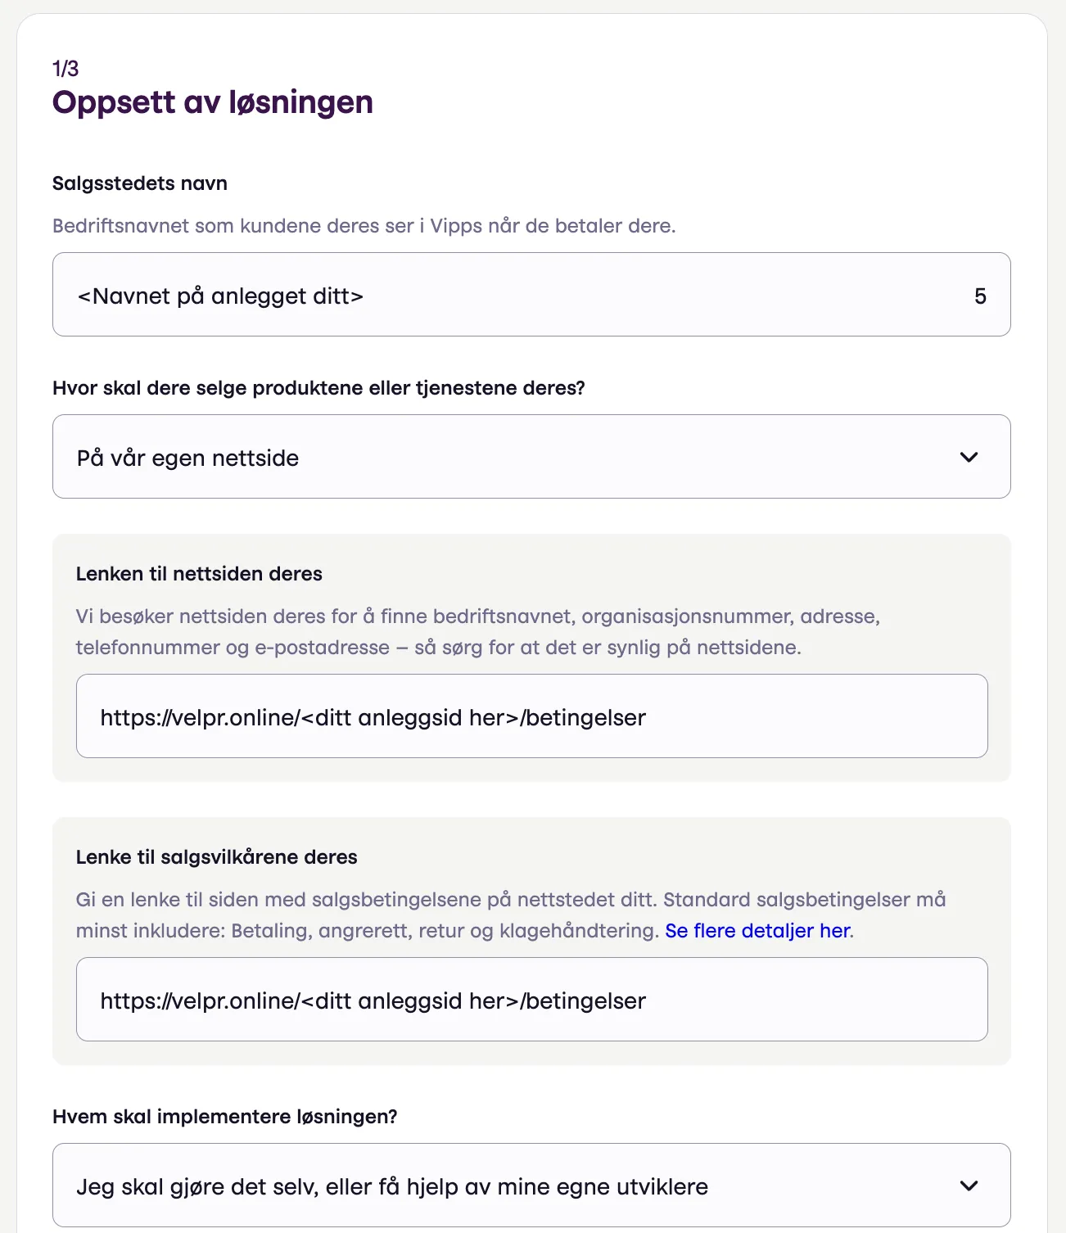This screenshot has height=1233, width=1066.
Task: Click the salgsvilkår URL input field
Action: (532, 999)
